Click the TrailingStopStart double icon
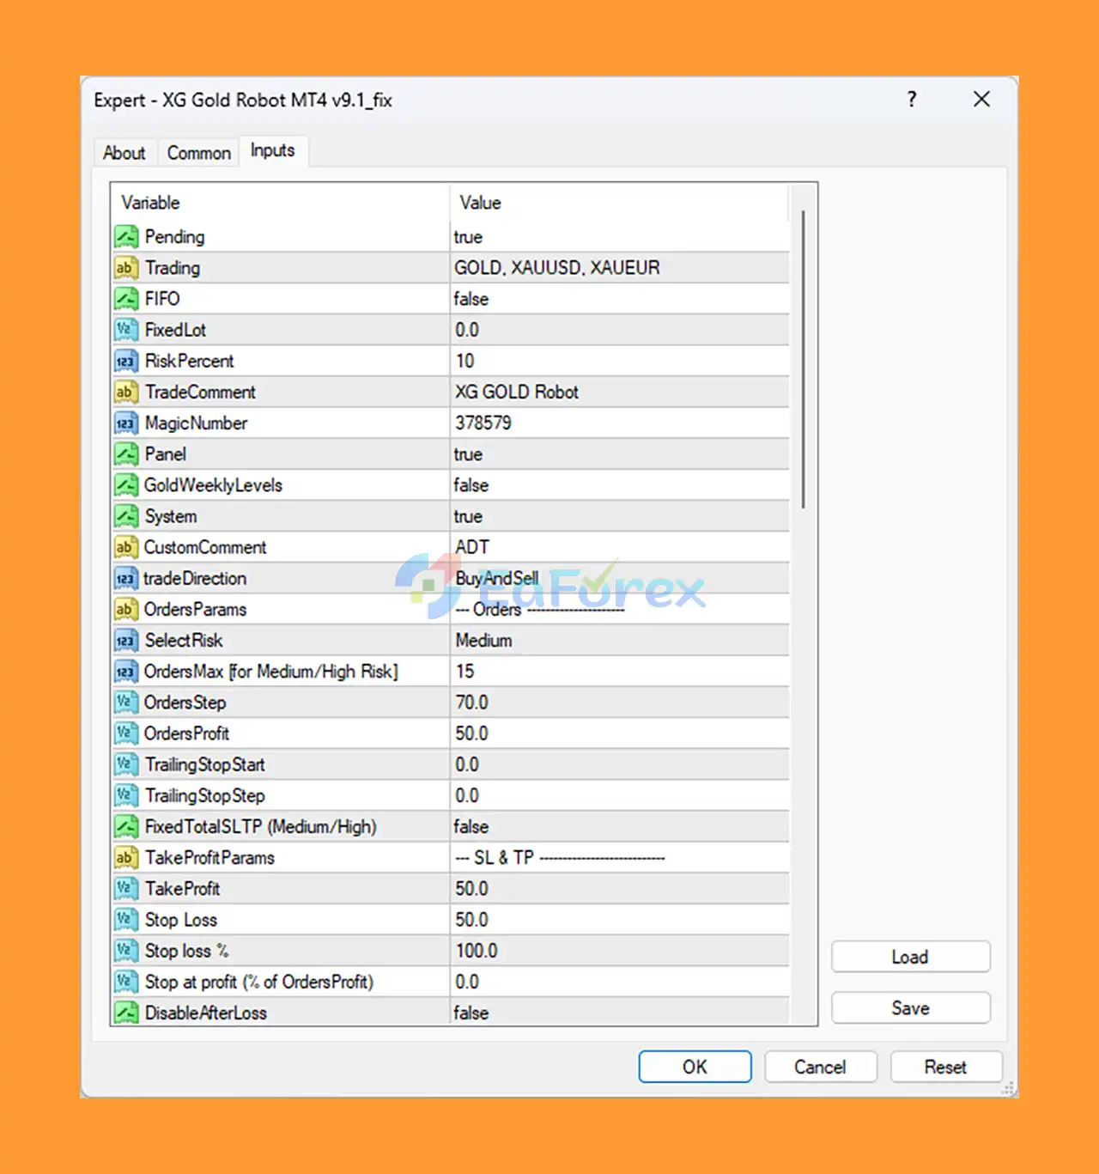Viewport: 1099px width, 1174px height. (x=126, y=764)
